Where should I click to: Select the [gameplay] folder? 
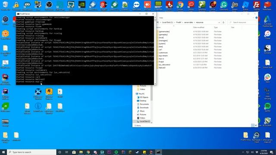click(x=163, y=34)
